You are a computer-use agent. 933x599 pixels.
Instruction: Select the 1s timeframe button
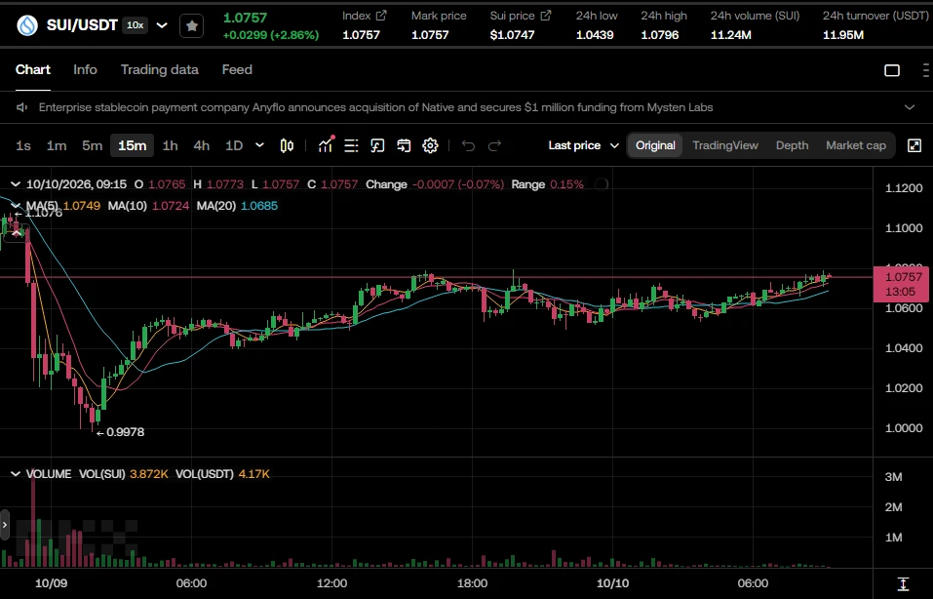coord(23,145)
